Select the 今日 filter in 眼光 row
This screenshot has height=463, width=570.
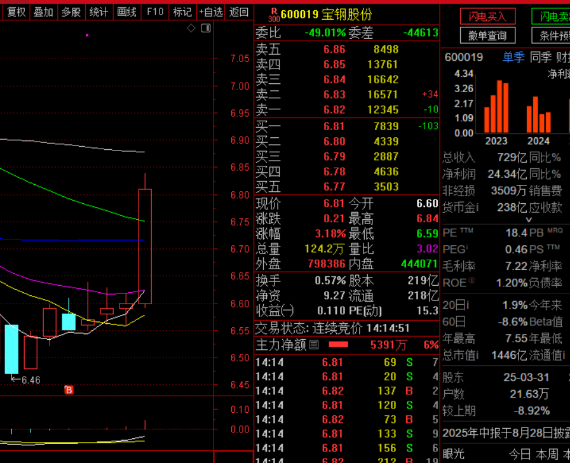519,454
